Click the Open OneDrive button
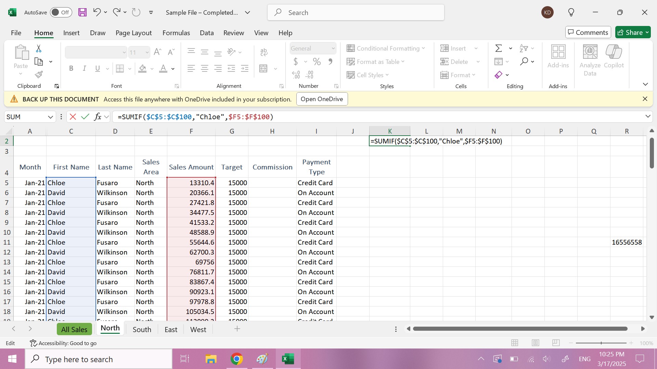This screenshot has width=657, height=369. 322,99
